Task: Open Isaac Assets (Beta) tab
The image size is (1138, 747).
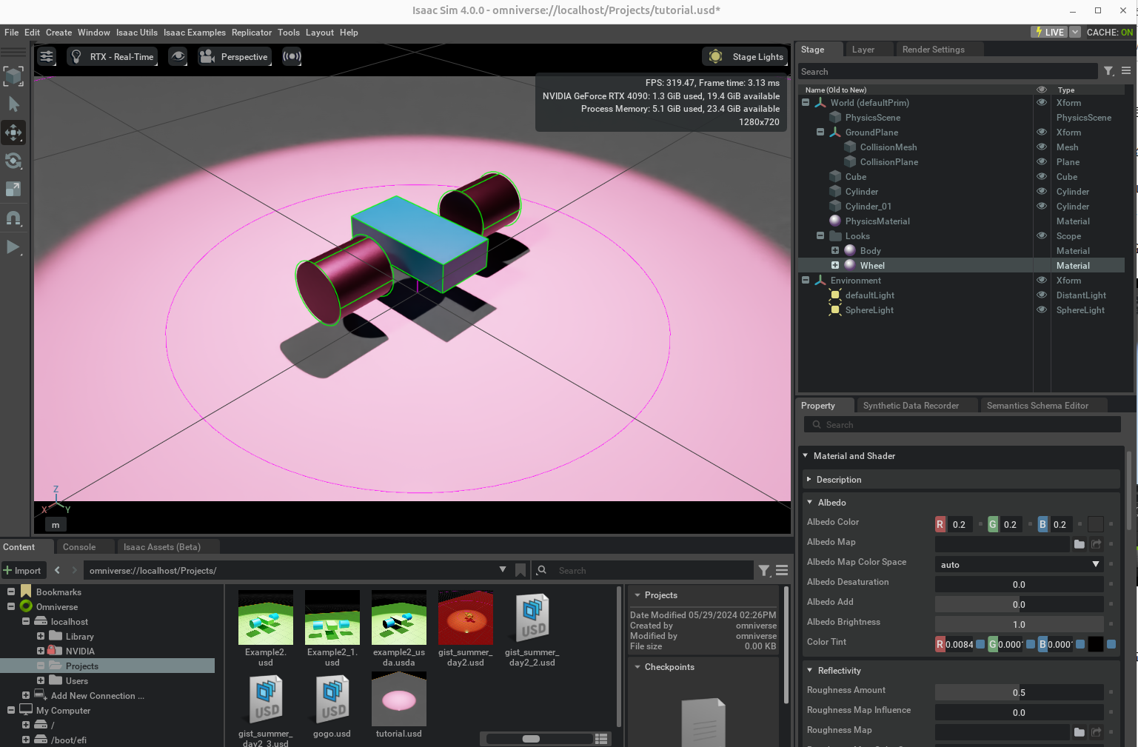Action: pyautogui.click(x=161, y=547)
